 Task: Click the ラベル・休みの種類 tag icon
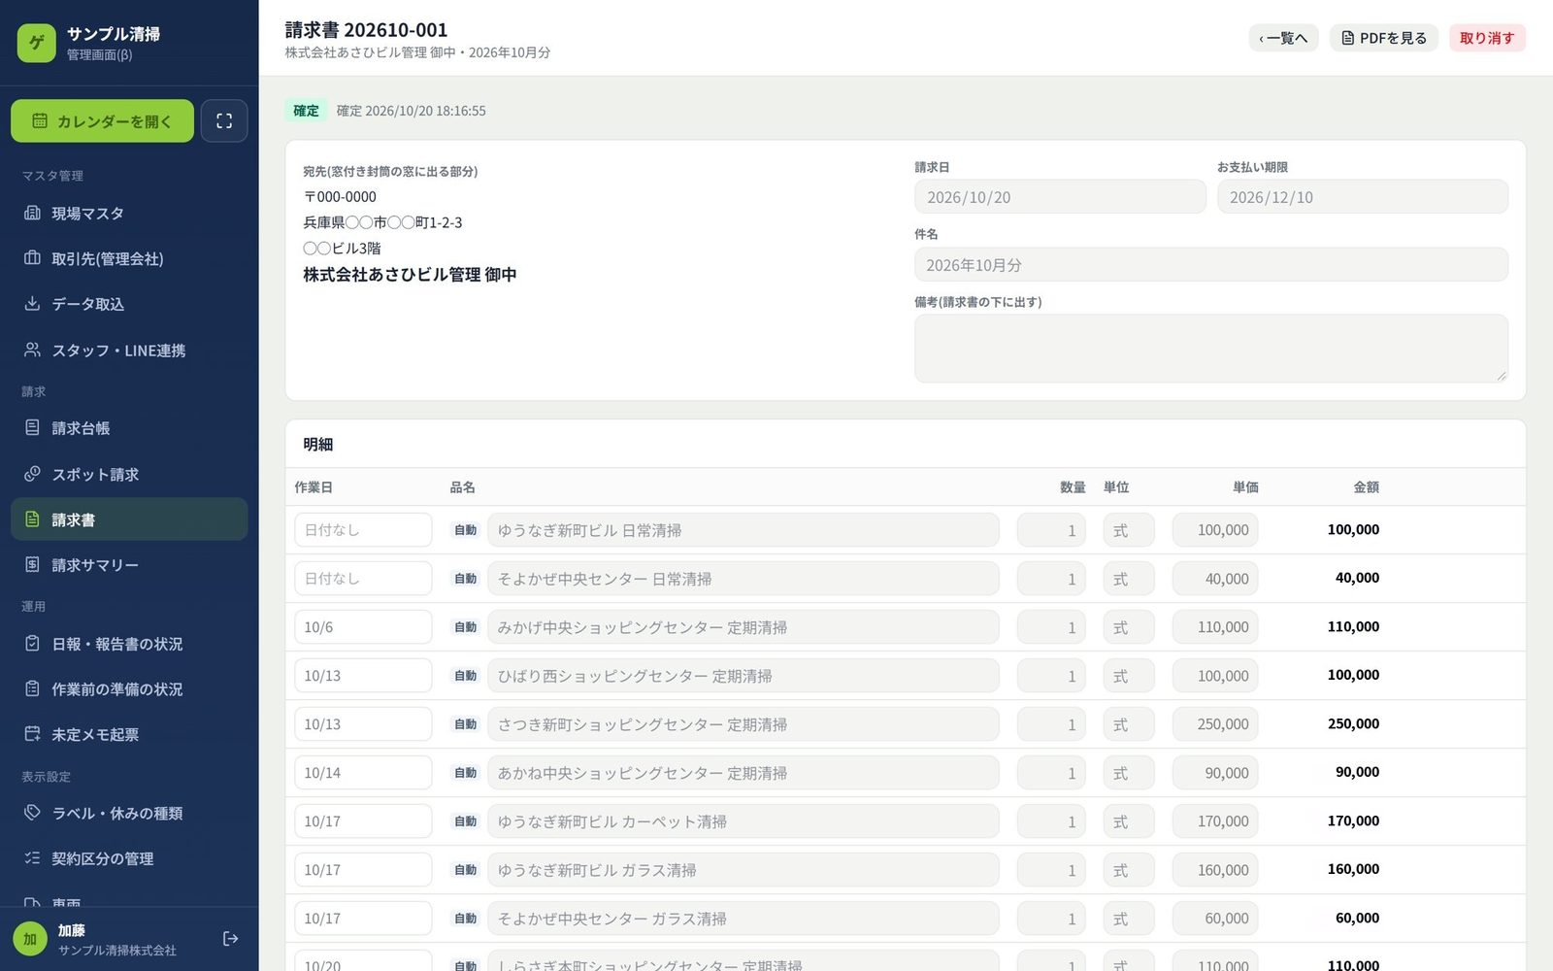32,813
